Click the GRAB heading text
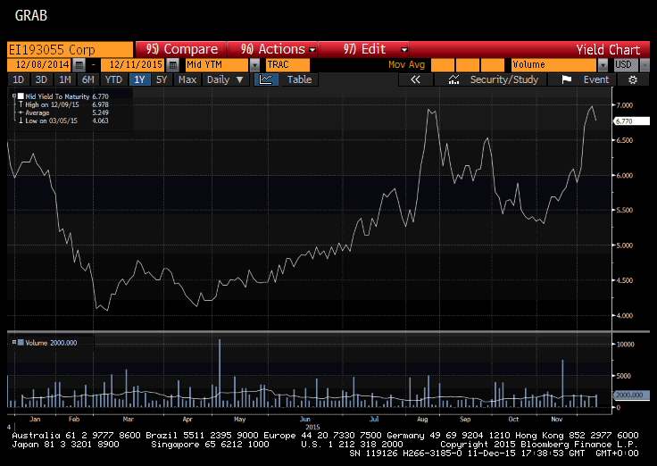The image size is (657, 466). point(31,15)
